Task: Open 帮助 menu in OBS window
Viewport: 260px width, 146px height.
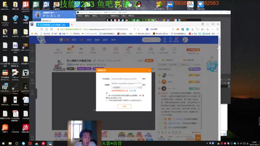Action: pos(131,16)
